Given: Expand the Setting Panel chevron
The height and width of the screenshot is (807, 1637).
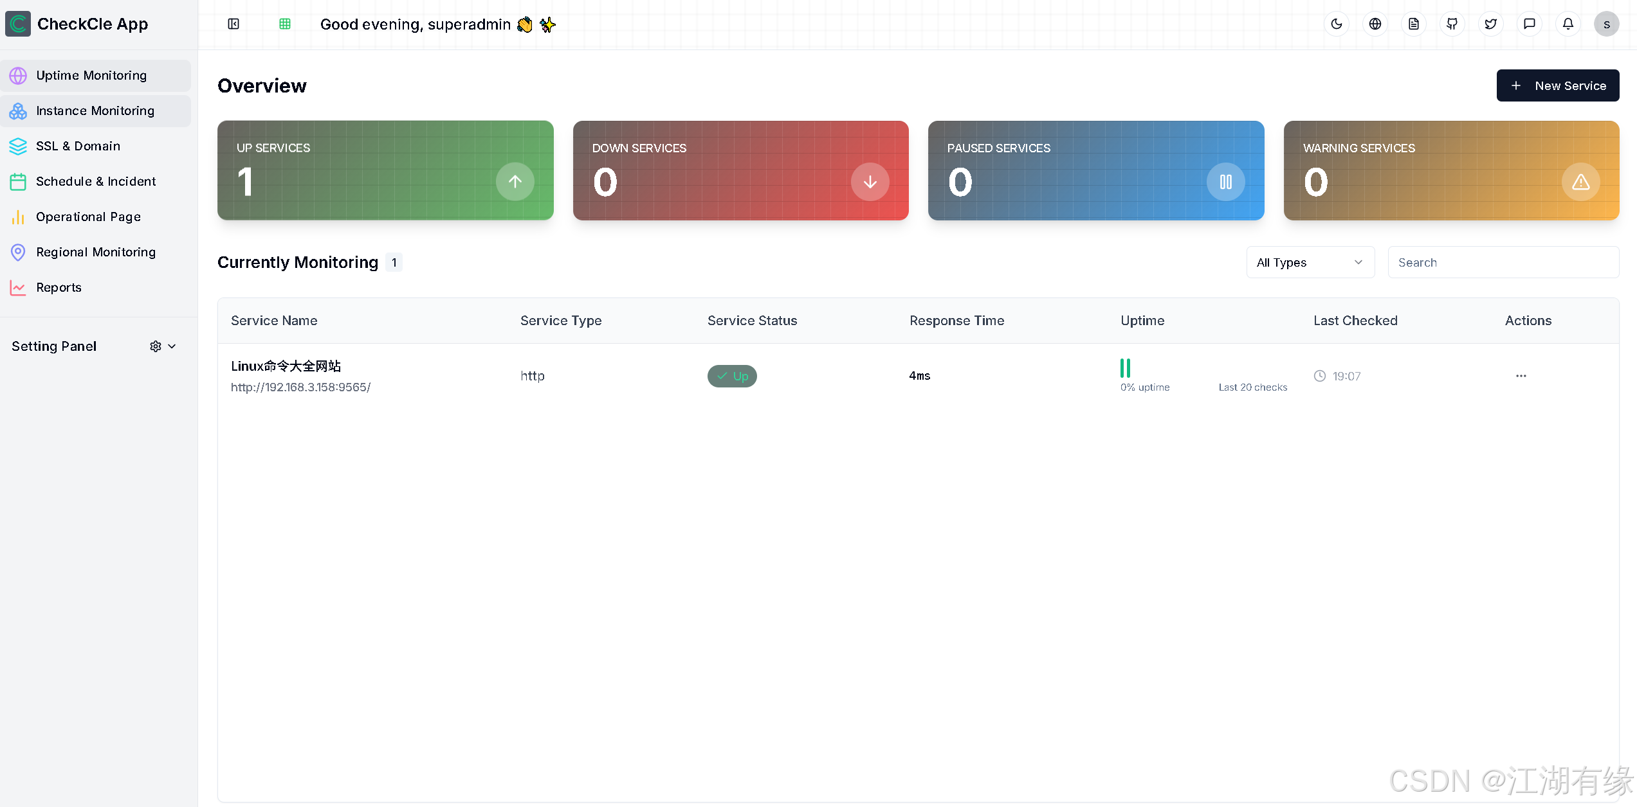Looking at the screenshot, I should [x=172, y=346].
